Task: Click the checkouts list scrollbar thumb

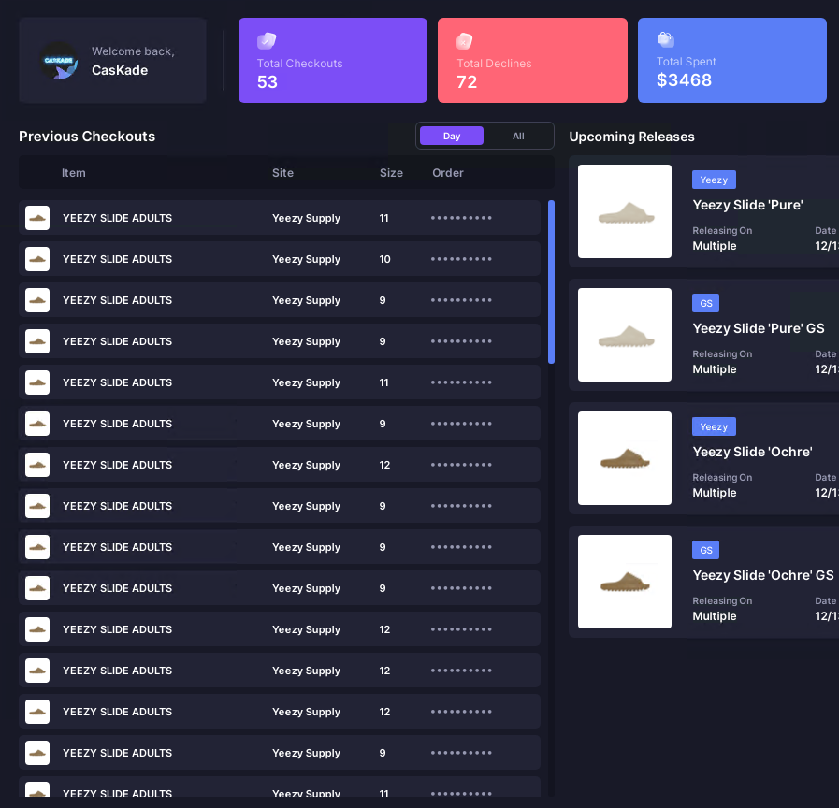Action: coord(551,282)
